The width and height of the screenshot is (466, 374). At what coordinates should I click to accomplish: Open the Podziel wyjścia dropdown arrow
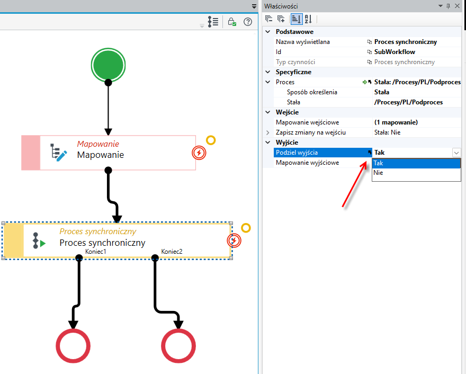pos(456,153)
